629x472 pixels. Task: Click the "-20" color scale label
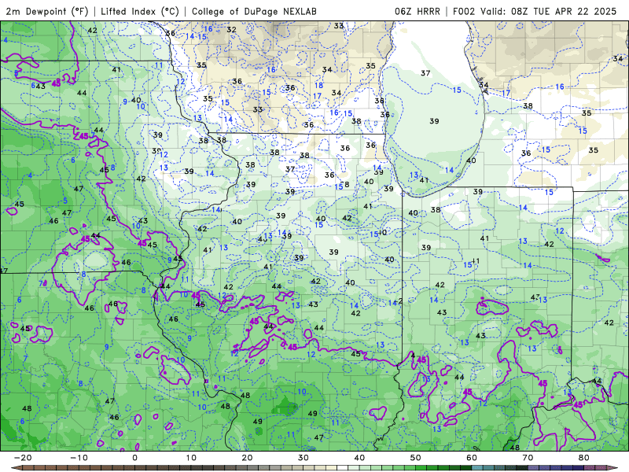(x=23, y=458)
